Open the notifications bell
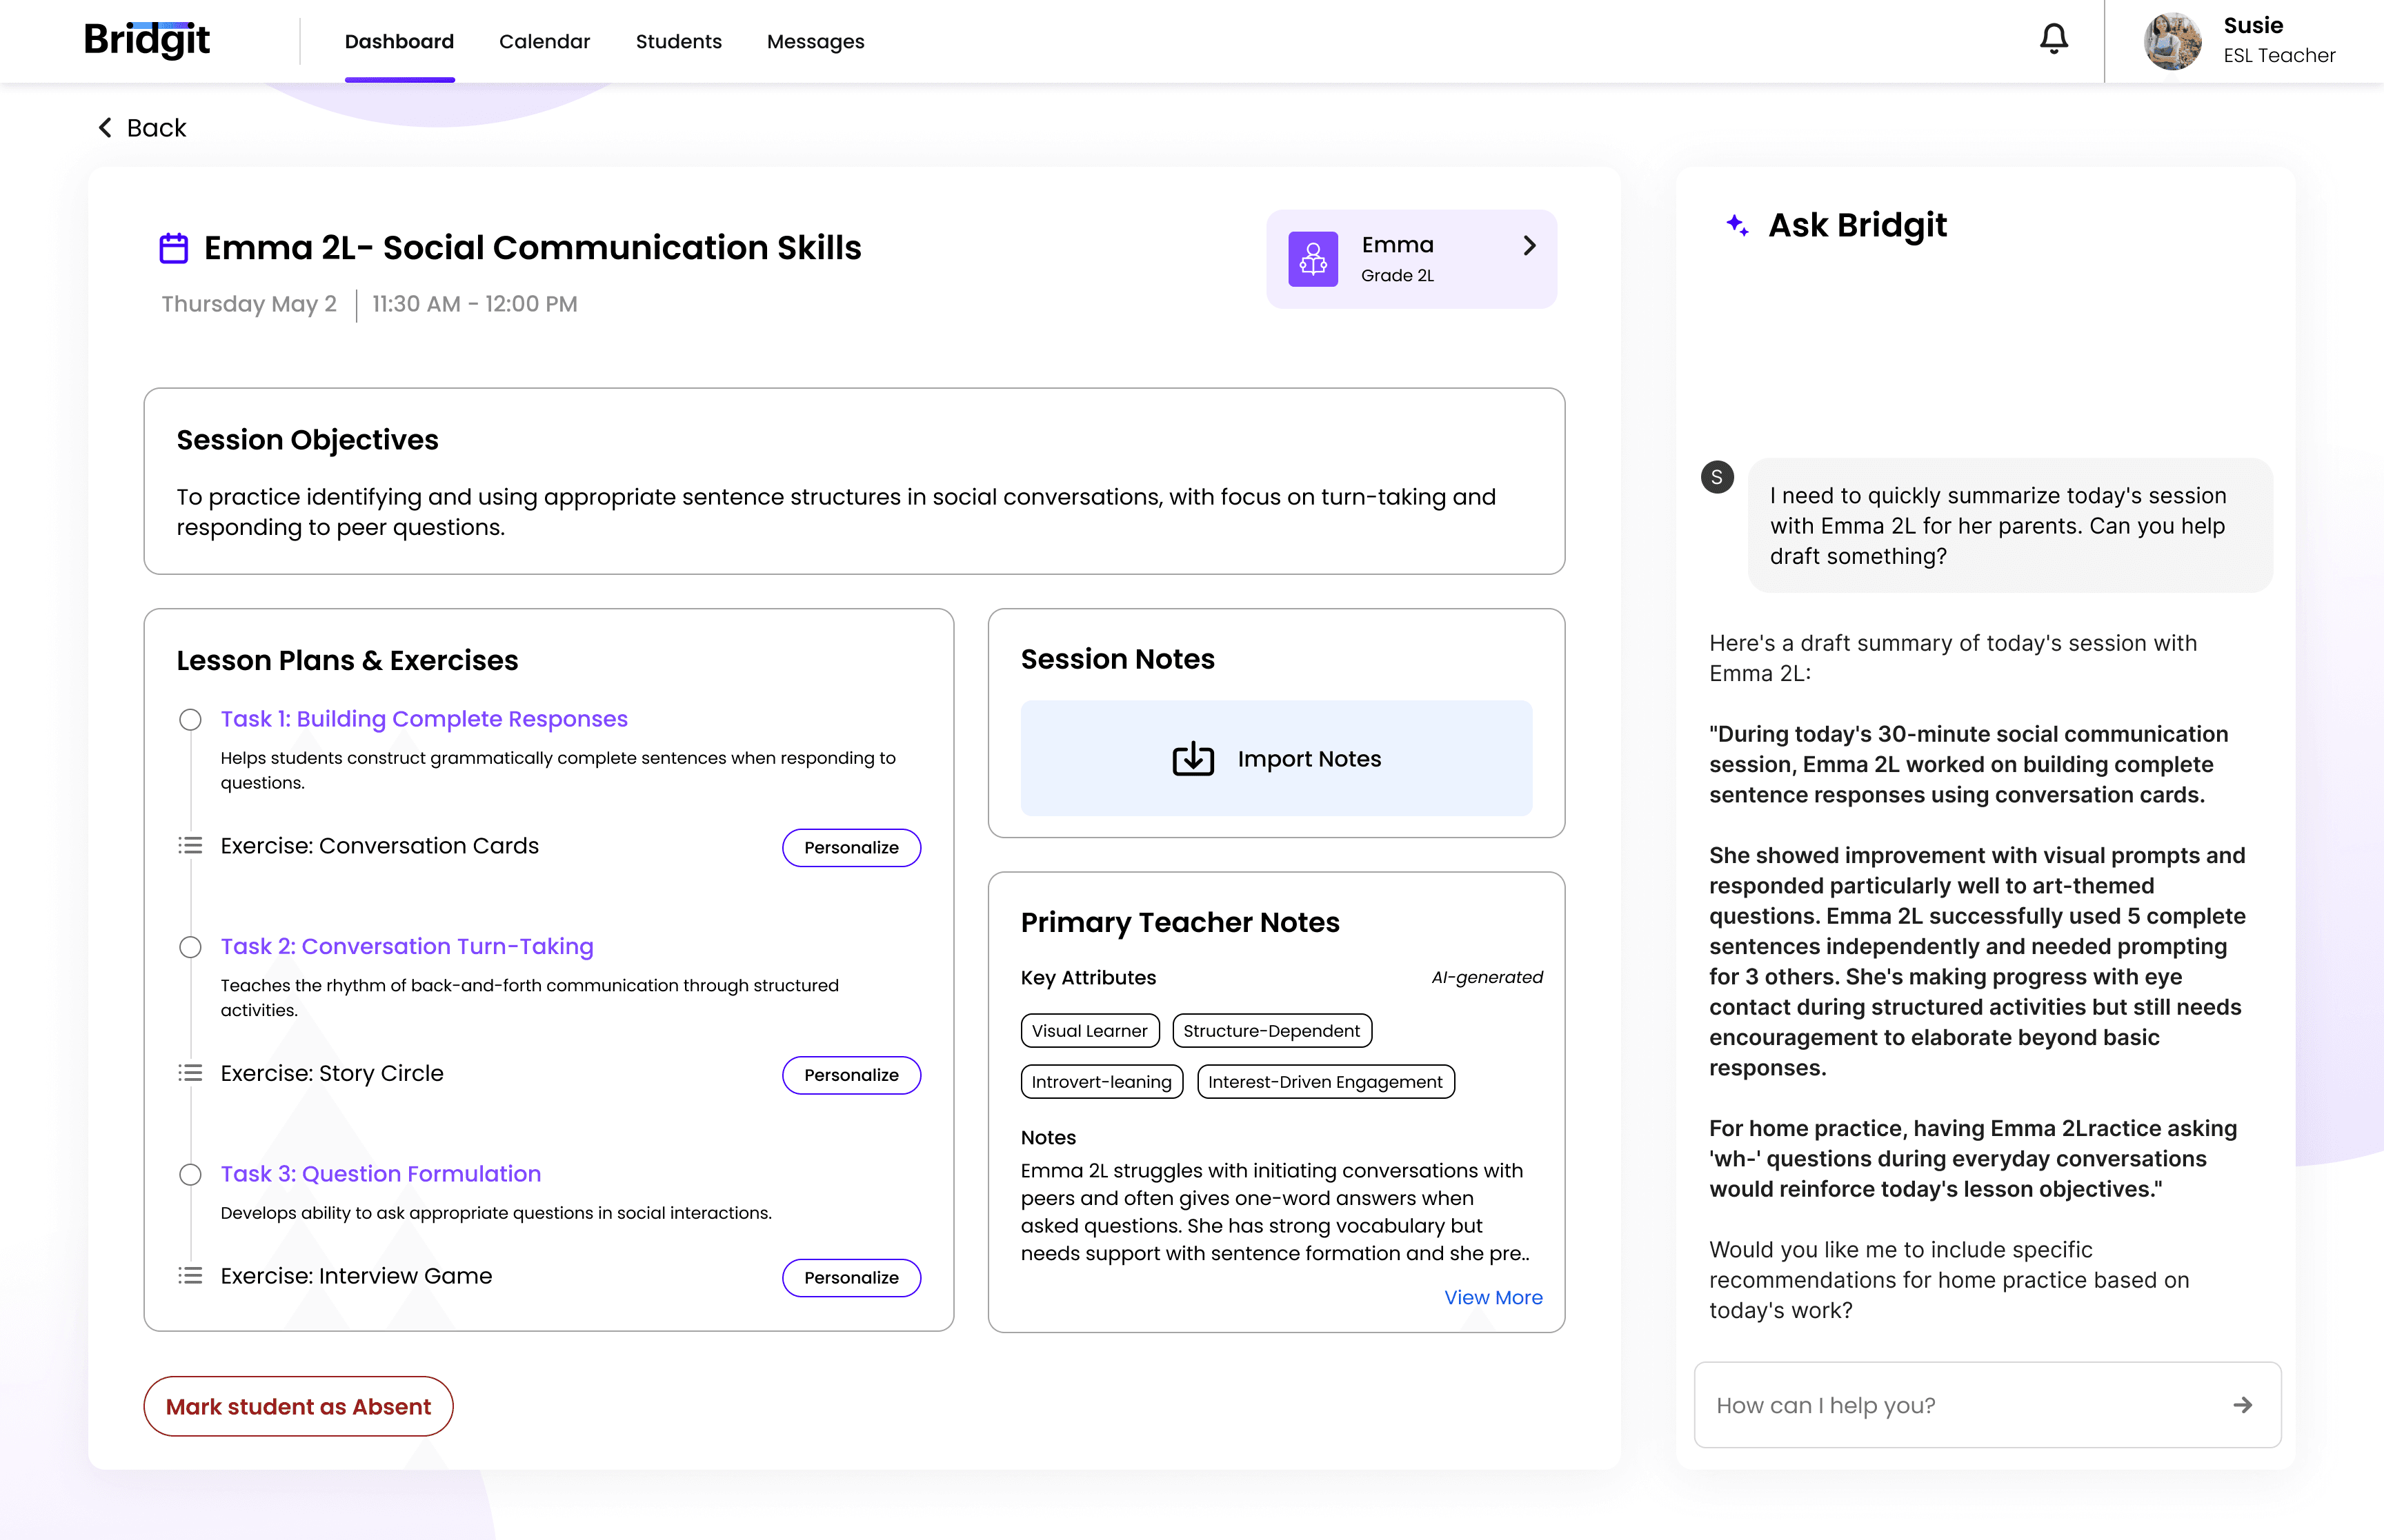Viewport: 2384px width, 1540px height. [x=2053, y=39]
